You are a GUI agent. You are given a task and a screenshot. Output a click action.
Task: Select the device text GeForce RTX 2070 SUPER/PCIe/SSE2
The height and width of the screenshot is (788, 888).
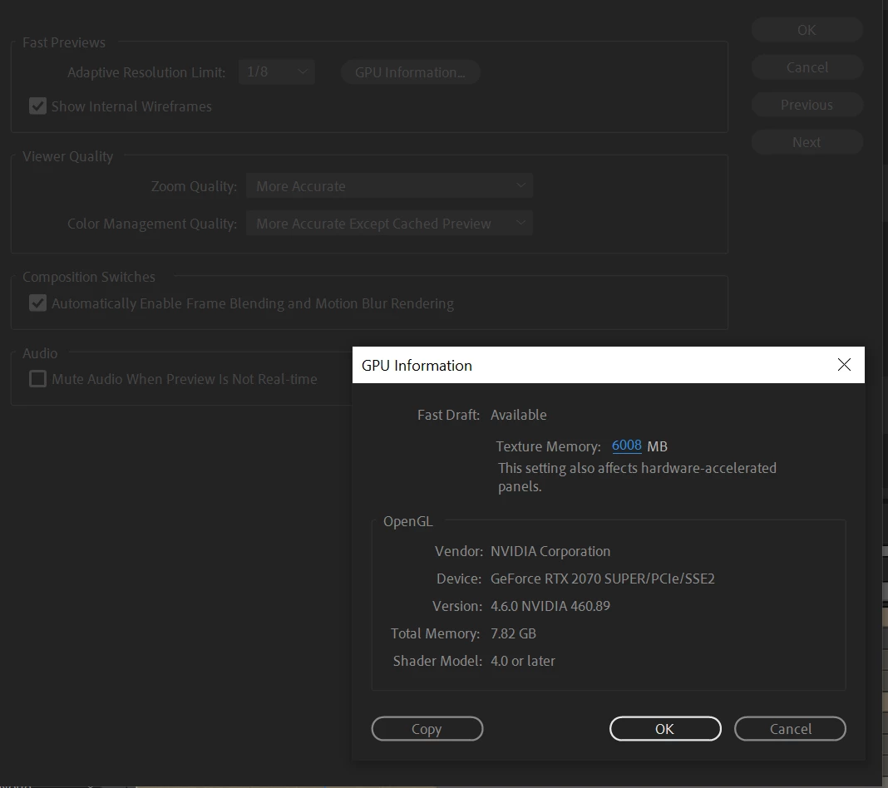[x=603, y=579]
